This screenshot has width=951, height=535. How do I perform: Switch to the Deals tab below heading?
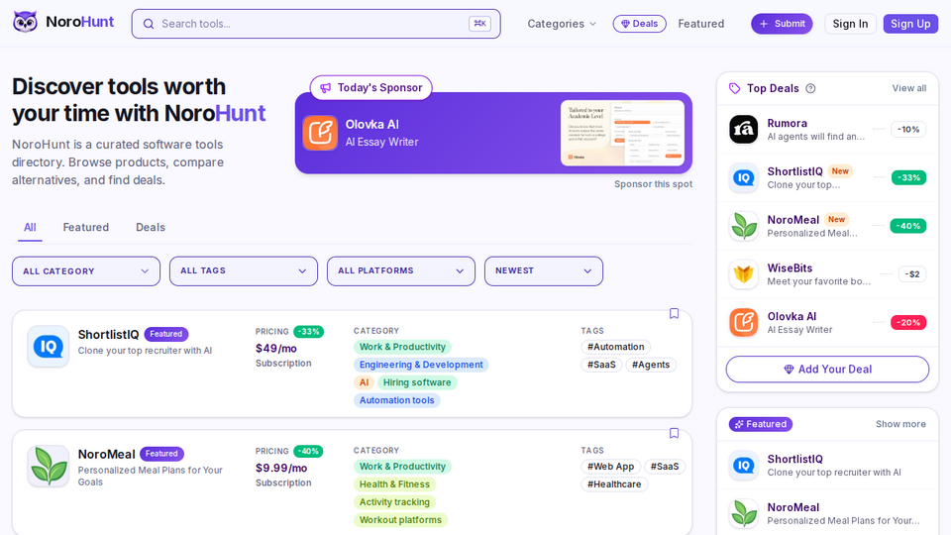151,228
